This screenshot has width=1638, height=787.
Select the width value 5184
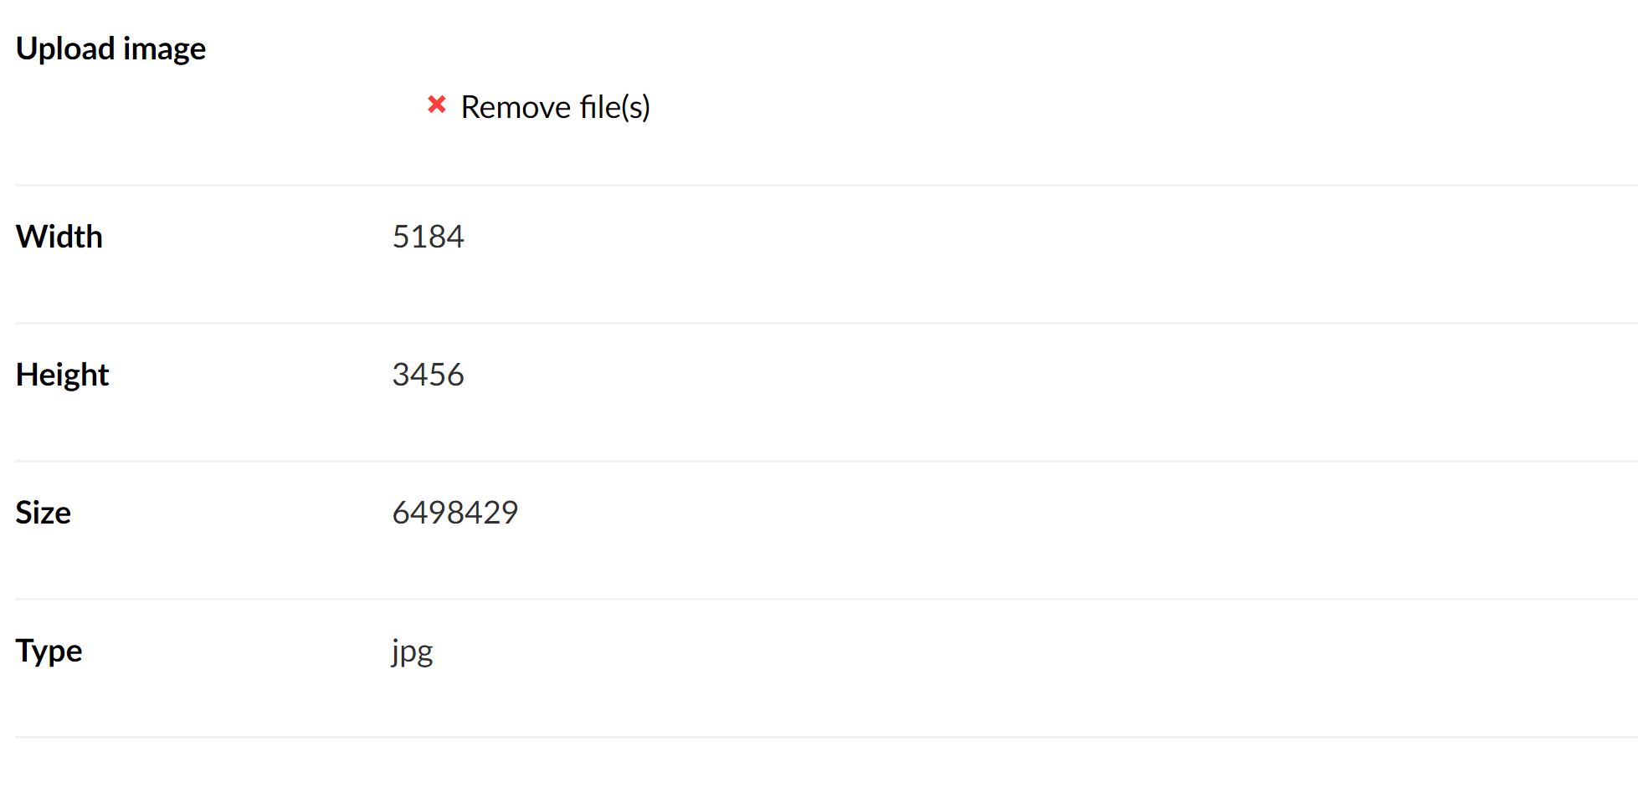428,237
